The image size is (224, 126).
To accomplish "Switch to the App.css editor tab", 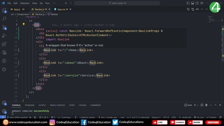I will click(x=63, y=9).
